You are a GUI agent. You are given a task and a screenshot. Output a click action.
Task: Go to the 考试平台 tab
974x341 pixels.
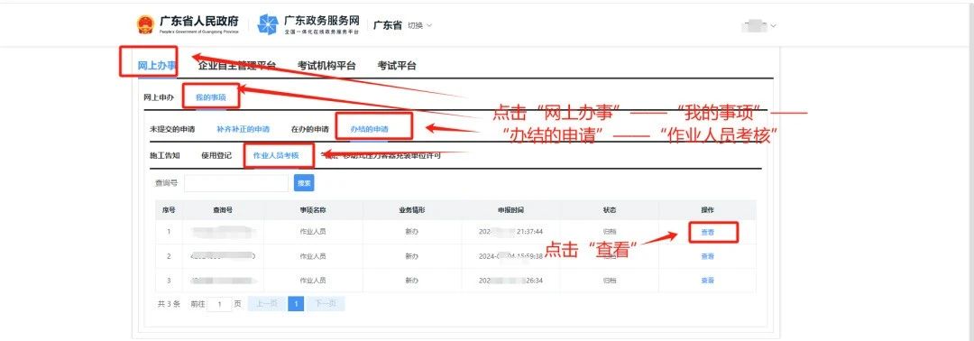click(x=397, y=65)
